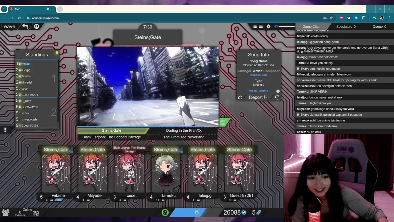View site information icon in address bar
Screen dimensions: 394x222
pos(28,18)
